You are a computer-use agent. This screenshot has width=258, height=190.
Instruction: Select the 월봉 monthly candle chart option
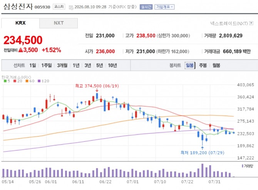(216, 65)
